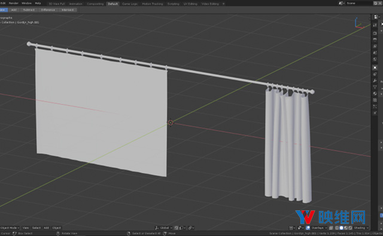Open the Object properties tab
This screenshot has width=383, height=236.
[x=375, y=68]
